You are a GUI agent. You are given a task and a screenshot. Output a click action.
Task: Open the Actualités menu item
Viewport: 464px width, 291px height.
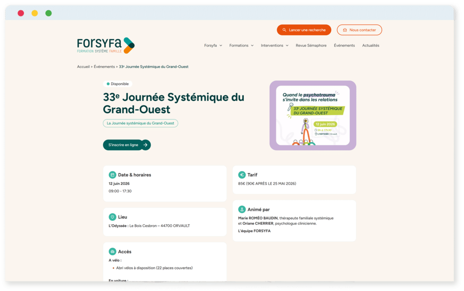click(371, 46)
